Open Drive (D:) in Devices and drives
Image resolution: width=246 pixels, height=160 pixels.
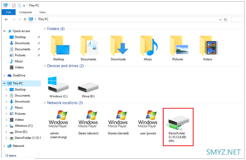coord(88,90)
